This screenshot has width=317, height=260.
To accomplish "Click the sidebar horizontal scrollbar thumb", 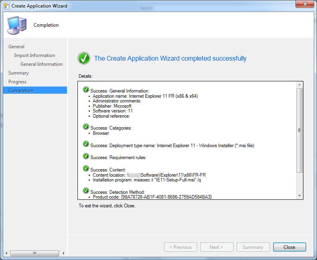I will coord(35,253).
